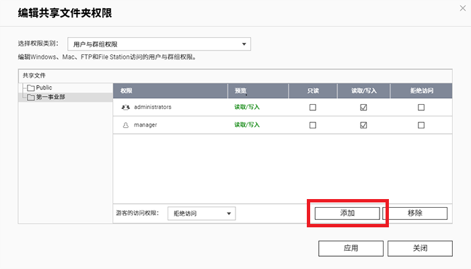Viewport: 471px width, 269px height.
Task: Click the 读取/写入 column header
Action: pyautogui.click(x=364, y=91)
